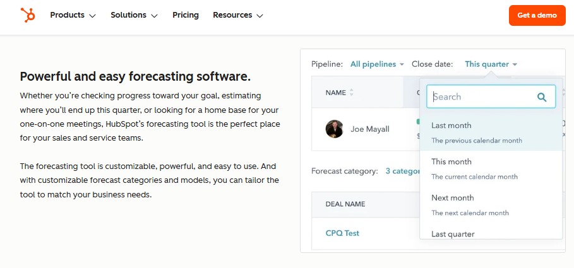
Task: Click the NAME column header
Action: 336,93
